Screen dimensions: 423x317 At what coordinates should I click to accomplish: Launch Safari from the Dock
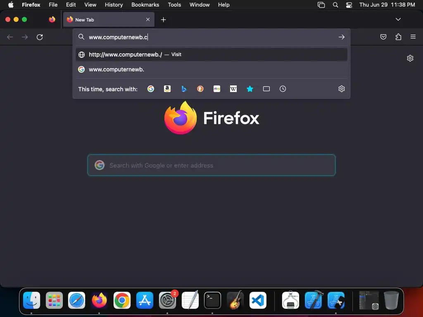[76, 300]
